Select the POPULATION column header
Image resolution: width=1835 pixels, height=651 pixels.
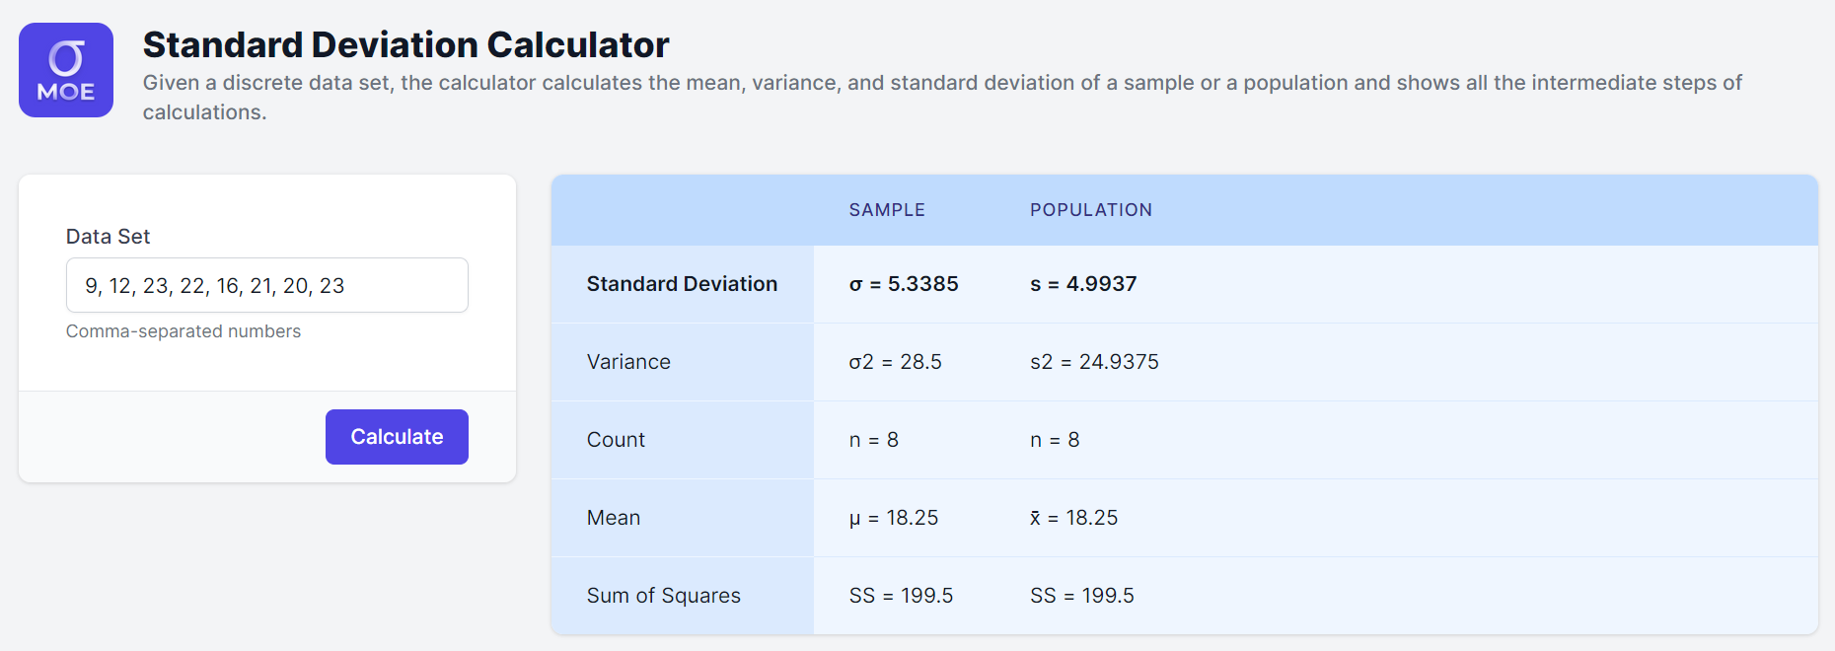[x=1090, y=210]
